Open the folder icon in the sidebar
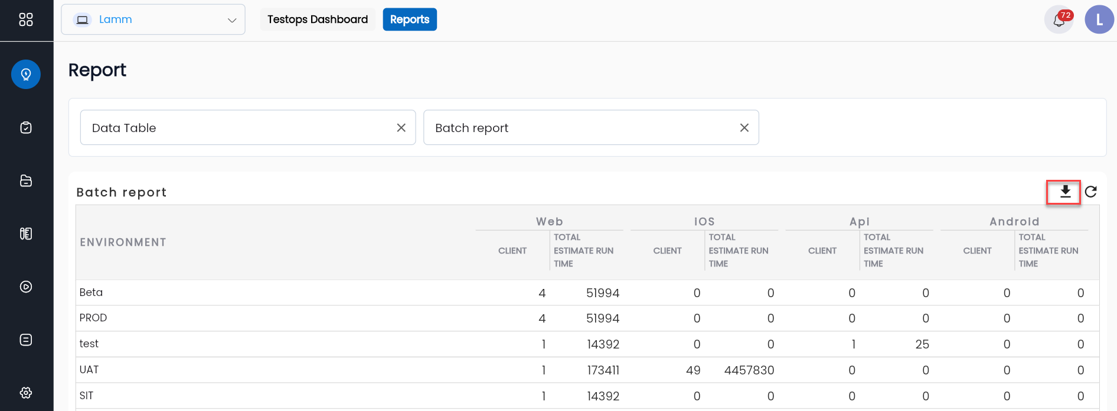The height and width of the screenshot is (411, 1117). click(x=26, y=180)
